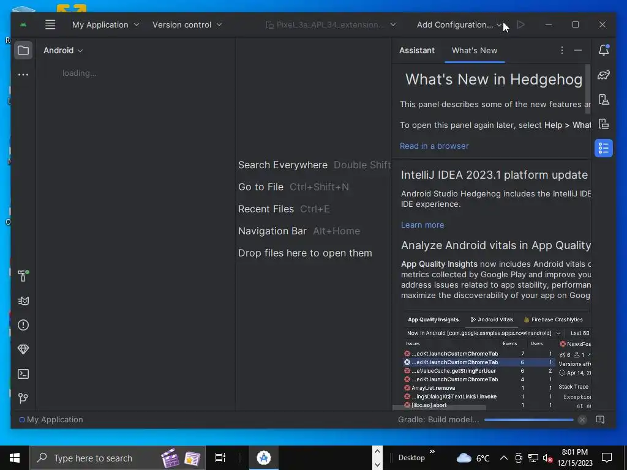Image resolution: width=627 pixels, height=470 pixels.
Task: Expand Now in Android app selector
Action: 484,333
